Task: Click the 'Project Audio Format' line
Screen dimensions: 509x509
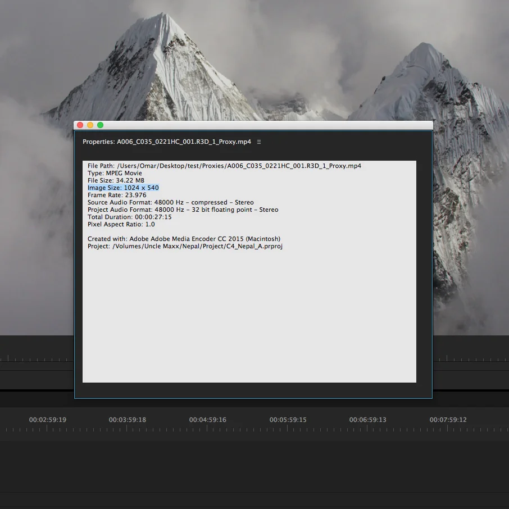Action: [183, 210]
